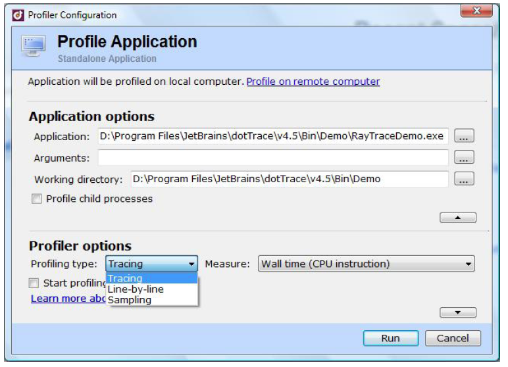508x367 pixels.
Task: Expand the Profiler options section arrow
Action: click(457, 312)
